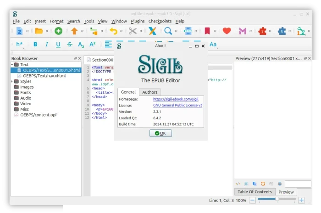Switch to Authors tab in About dialog
Screen dimensions: 321x213
pyautogui.click(x=150, y=92)
